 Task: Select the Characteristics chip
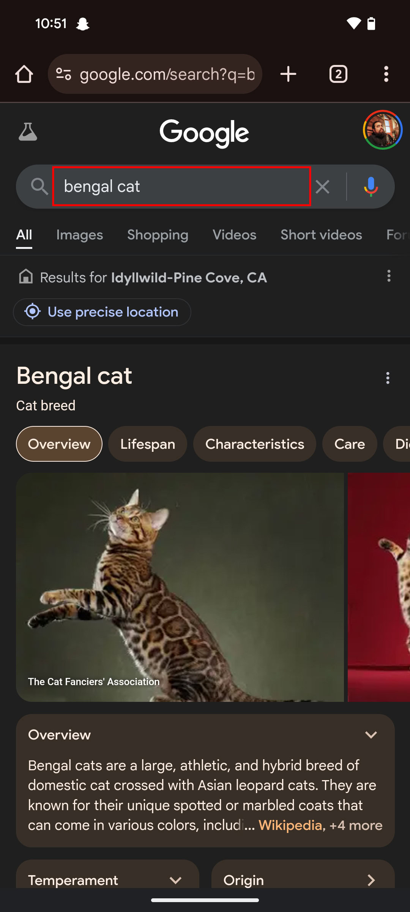click(x=255, y=444)
